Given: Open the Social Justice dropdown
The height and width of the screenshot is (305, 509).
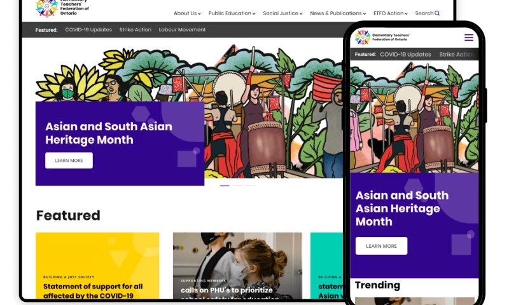Looking at the screenshot, I should [282, 13].
